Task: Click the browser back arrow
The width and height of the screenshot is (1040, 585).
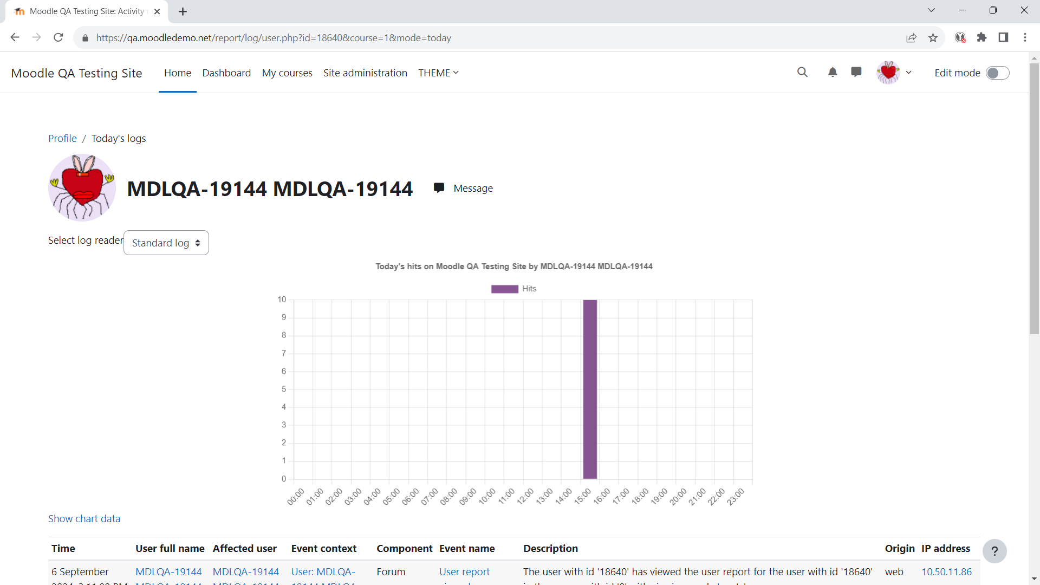Action: point(15,37)
